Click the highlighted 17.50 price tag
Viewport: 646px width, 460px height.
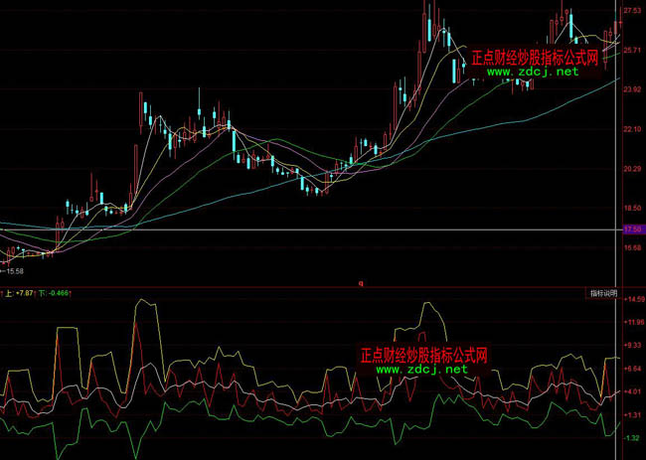632,230
